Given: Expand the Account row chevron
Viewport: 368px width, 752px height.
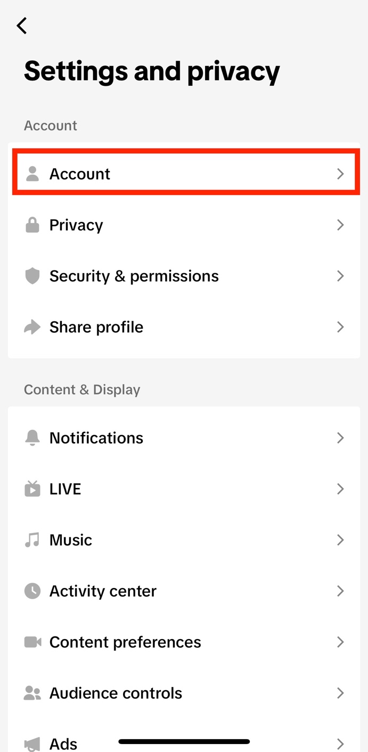Looking at the screenshot, I should [x=340, y=174].
